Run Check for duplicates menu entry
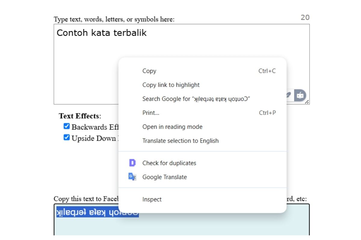This screenshot has width=361, height=240. 169,163
